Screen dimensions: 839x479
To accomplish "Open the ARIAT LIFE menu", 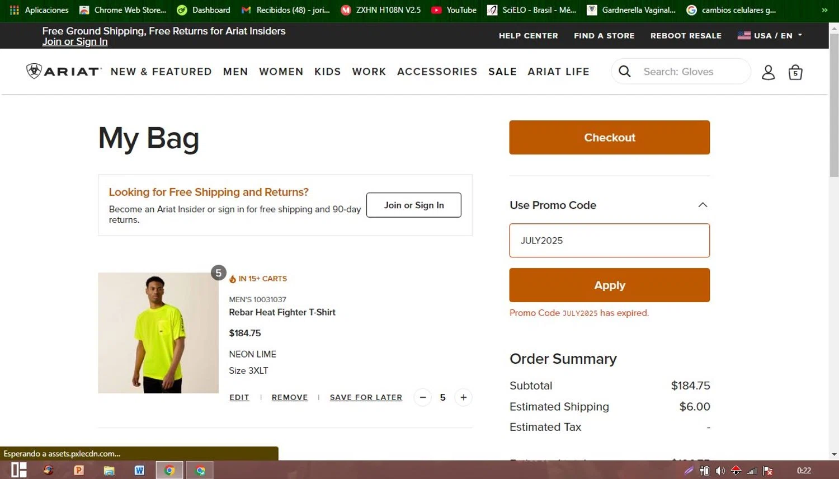I will pyautogui.click(x=558, y=72).
